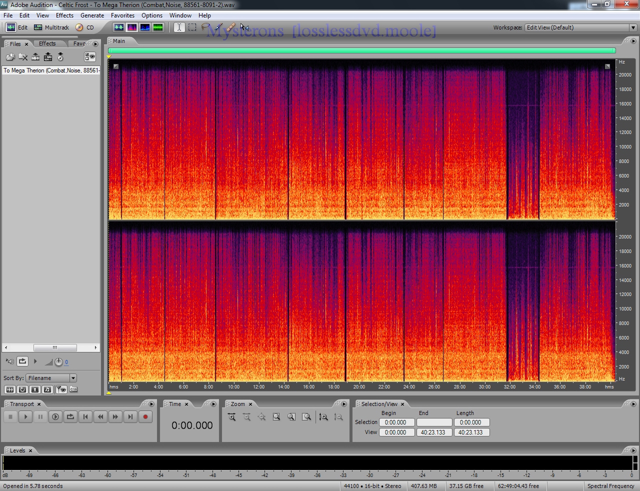
Task: Click Import File icon in Files panel
Action: [10, 57]
